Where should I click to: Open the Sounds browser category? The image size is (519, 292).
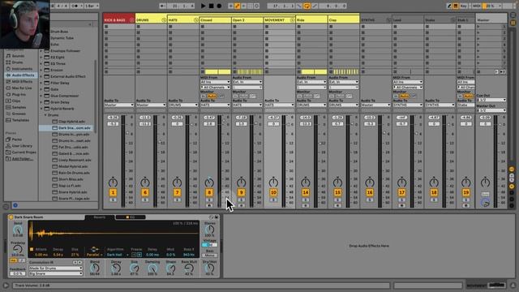[x=18, y=56]
